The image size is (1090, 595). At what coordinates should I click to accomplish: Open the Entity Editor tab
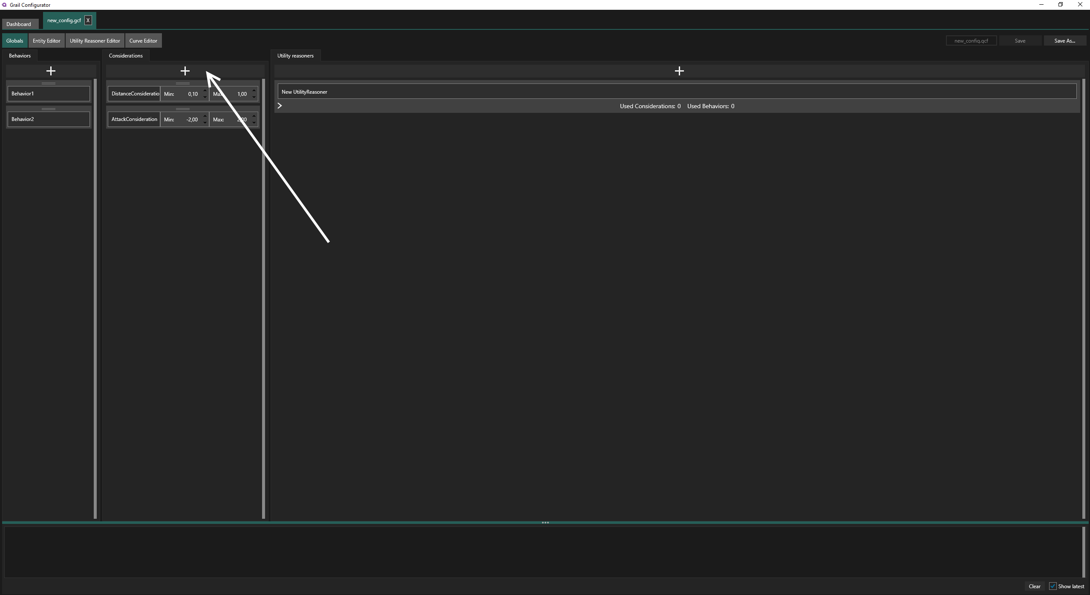coord(46,40)
